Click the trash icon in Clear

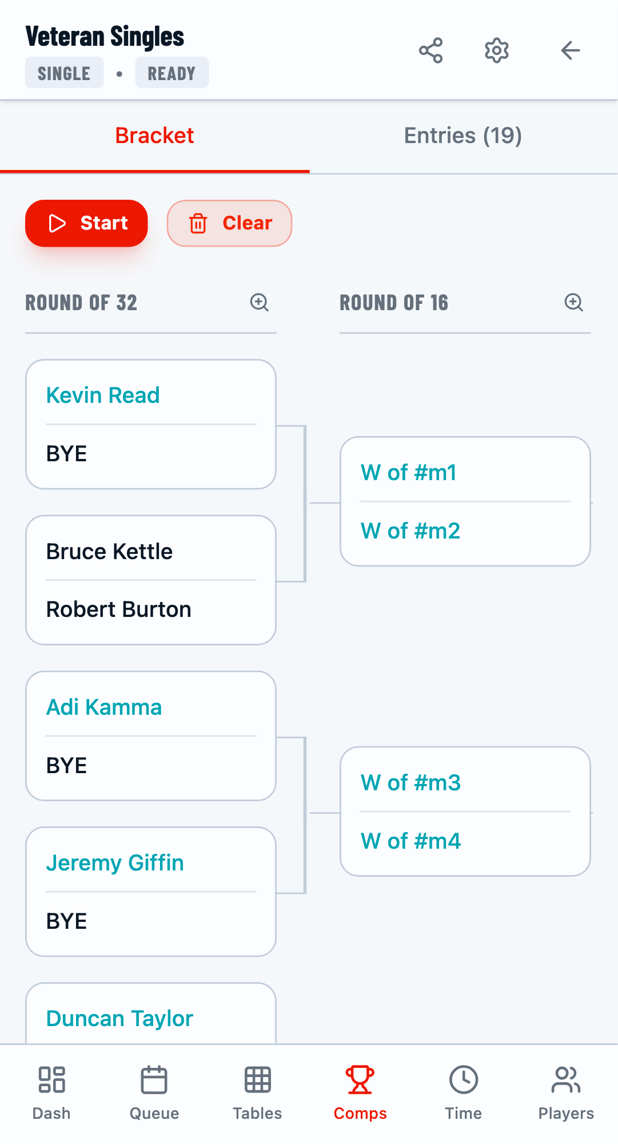[198, 223]
